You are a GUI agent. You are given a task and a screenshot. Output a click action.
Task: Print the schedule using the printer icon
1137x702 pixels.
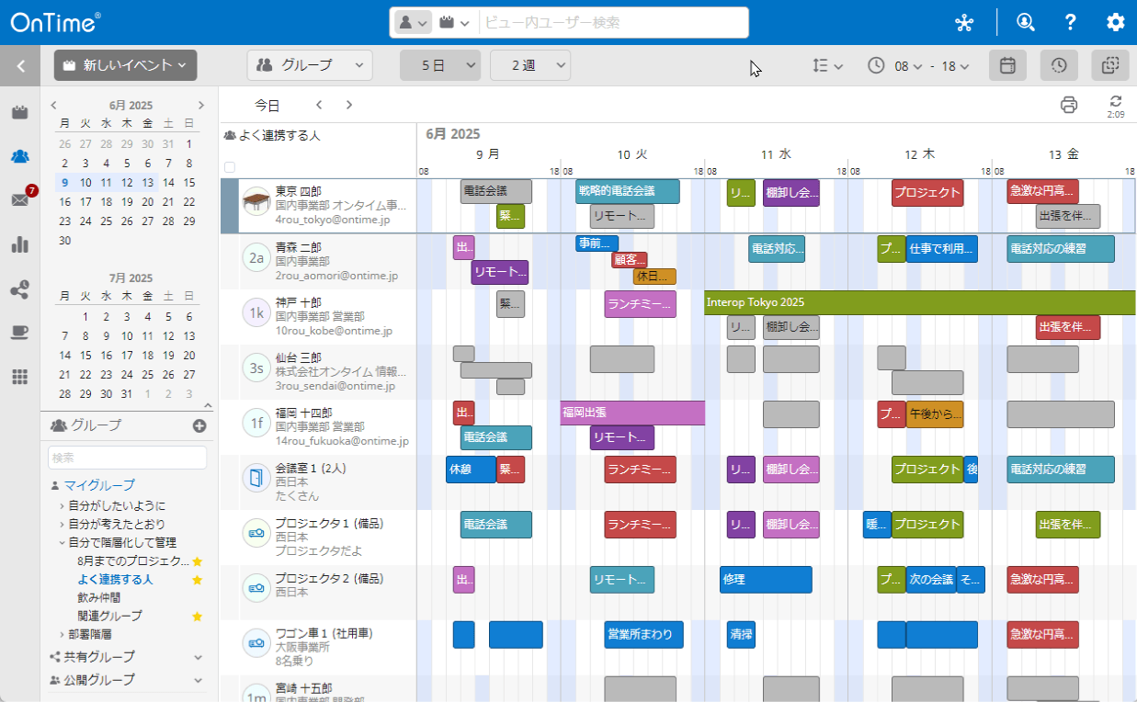1069,105
